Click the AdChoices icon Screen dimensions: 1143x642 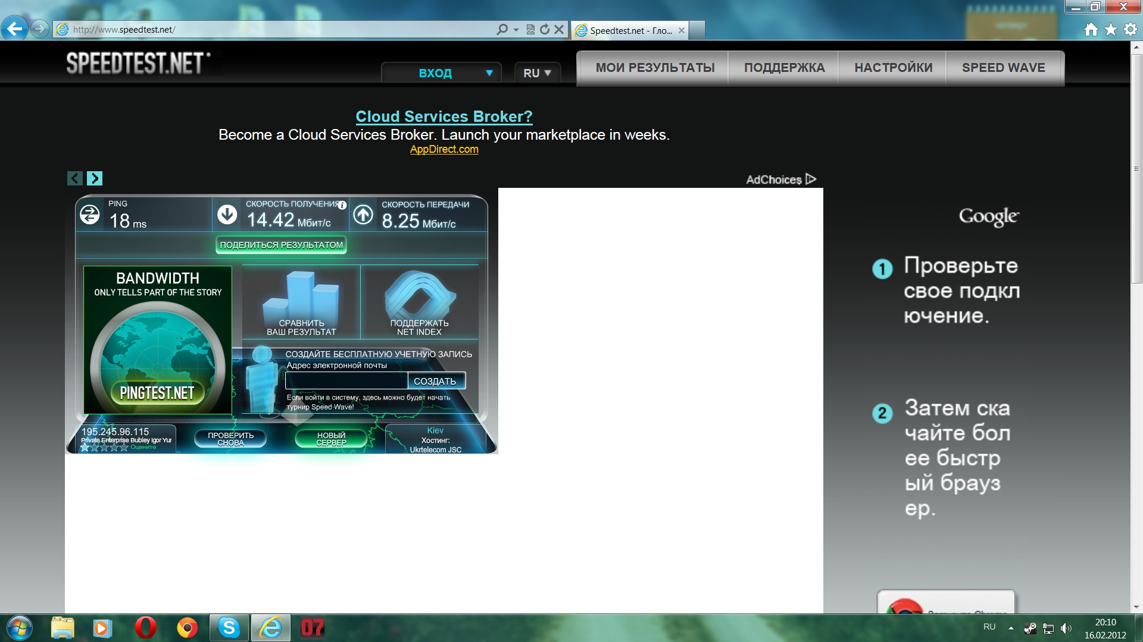pyautogui.click(x=810, y=179)
